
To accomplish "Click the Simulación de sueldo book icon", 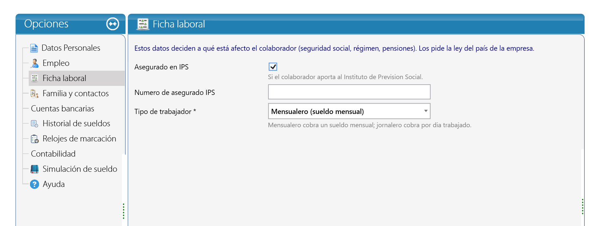I will pos(35,169).
